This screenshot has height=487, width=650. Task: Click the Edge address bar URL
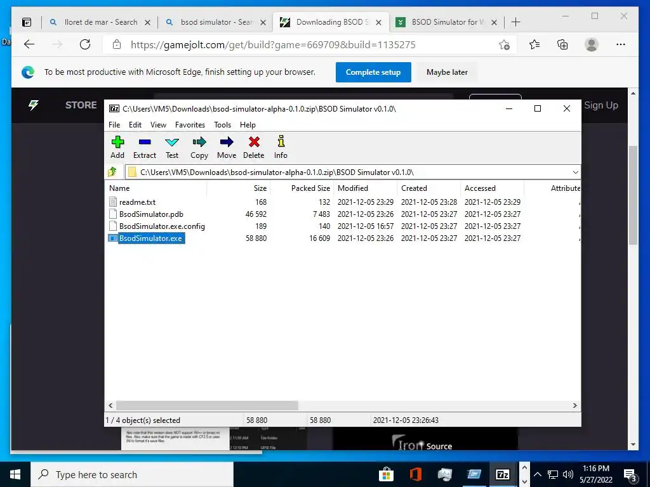[x=273, y=45]
